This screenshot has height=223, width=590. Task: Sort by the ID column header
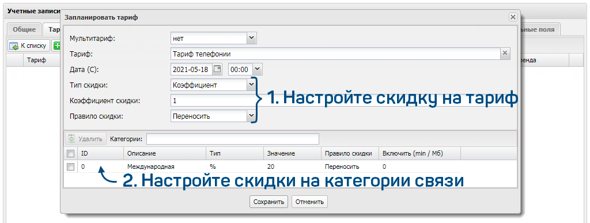coord(100,153)
